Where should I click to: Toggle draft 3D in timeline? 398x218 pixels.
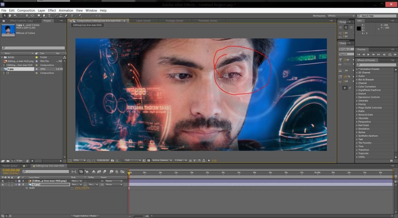[87, 172]
